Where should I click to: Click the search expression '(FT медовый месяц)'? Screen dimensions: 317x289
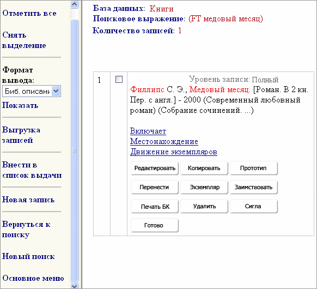pyautogui.click(x=225, y=19)
